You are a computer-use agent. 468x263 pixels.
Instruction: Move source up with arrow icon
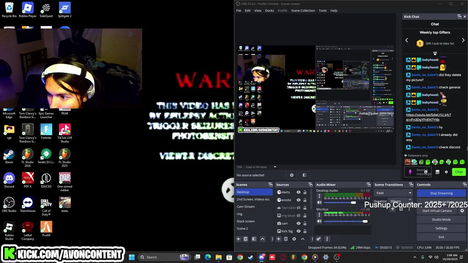(303, 239)
